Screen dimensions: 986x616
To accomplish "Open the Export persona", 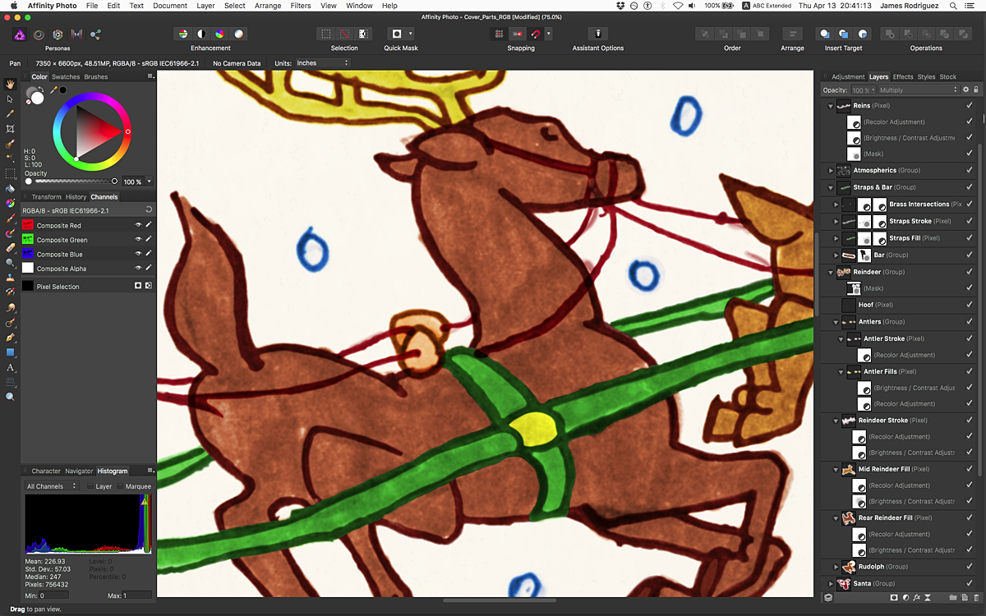I will pyautogui.click(x=95, y=34).
